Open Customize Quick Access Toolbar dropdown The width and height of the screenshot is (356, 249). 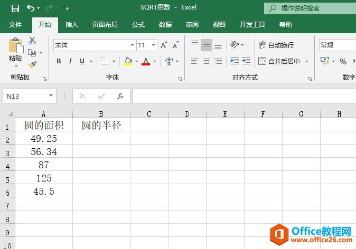point(67,8)
